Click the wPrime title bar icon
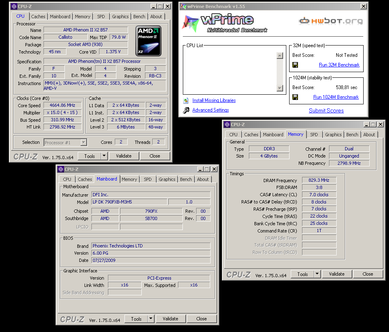This screenshot has width=389, height=332. (183, 6)
